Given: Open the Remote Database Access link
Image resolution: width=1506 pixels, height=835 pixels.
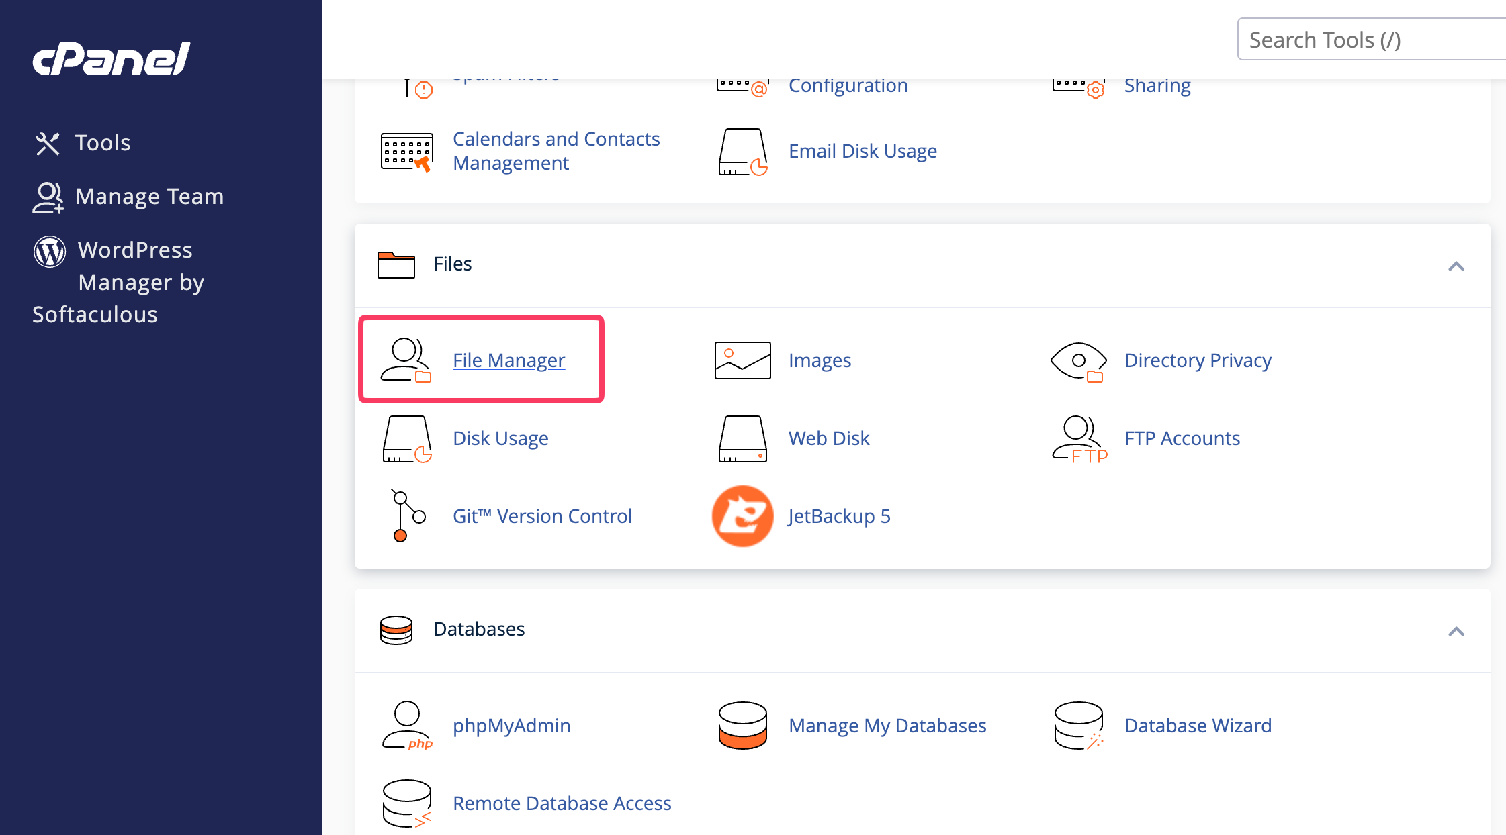Looking at the screenshot, I should [562, 803].
